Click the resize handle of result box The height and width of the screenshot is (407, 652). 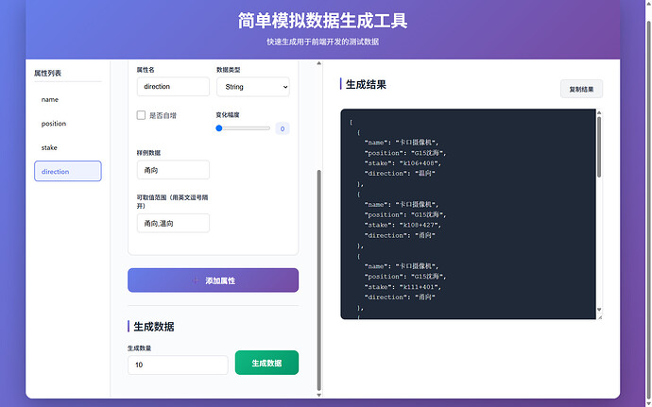pos(600,317)
